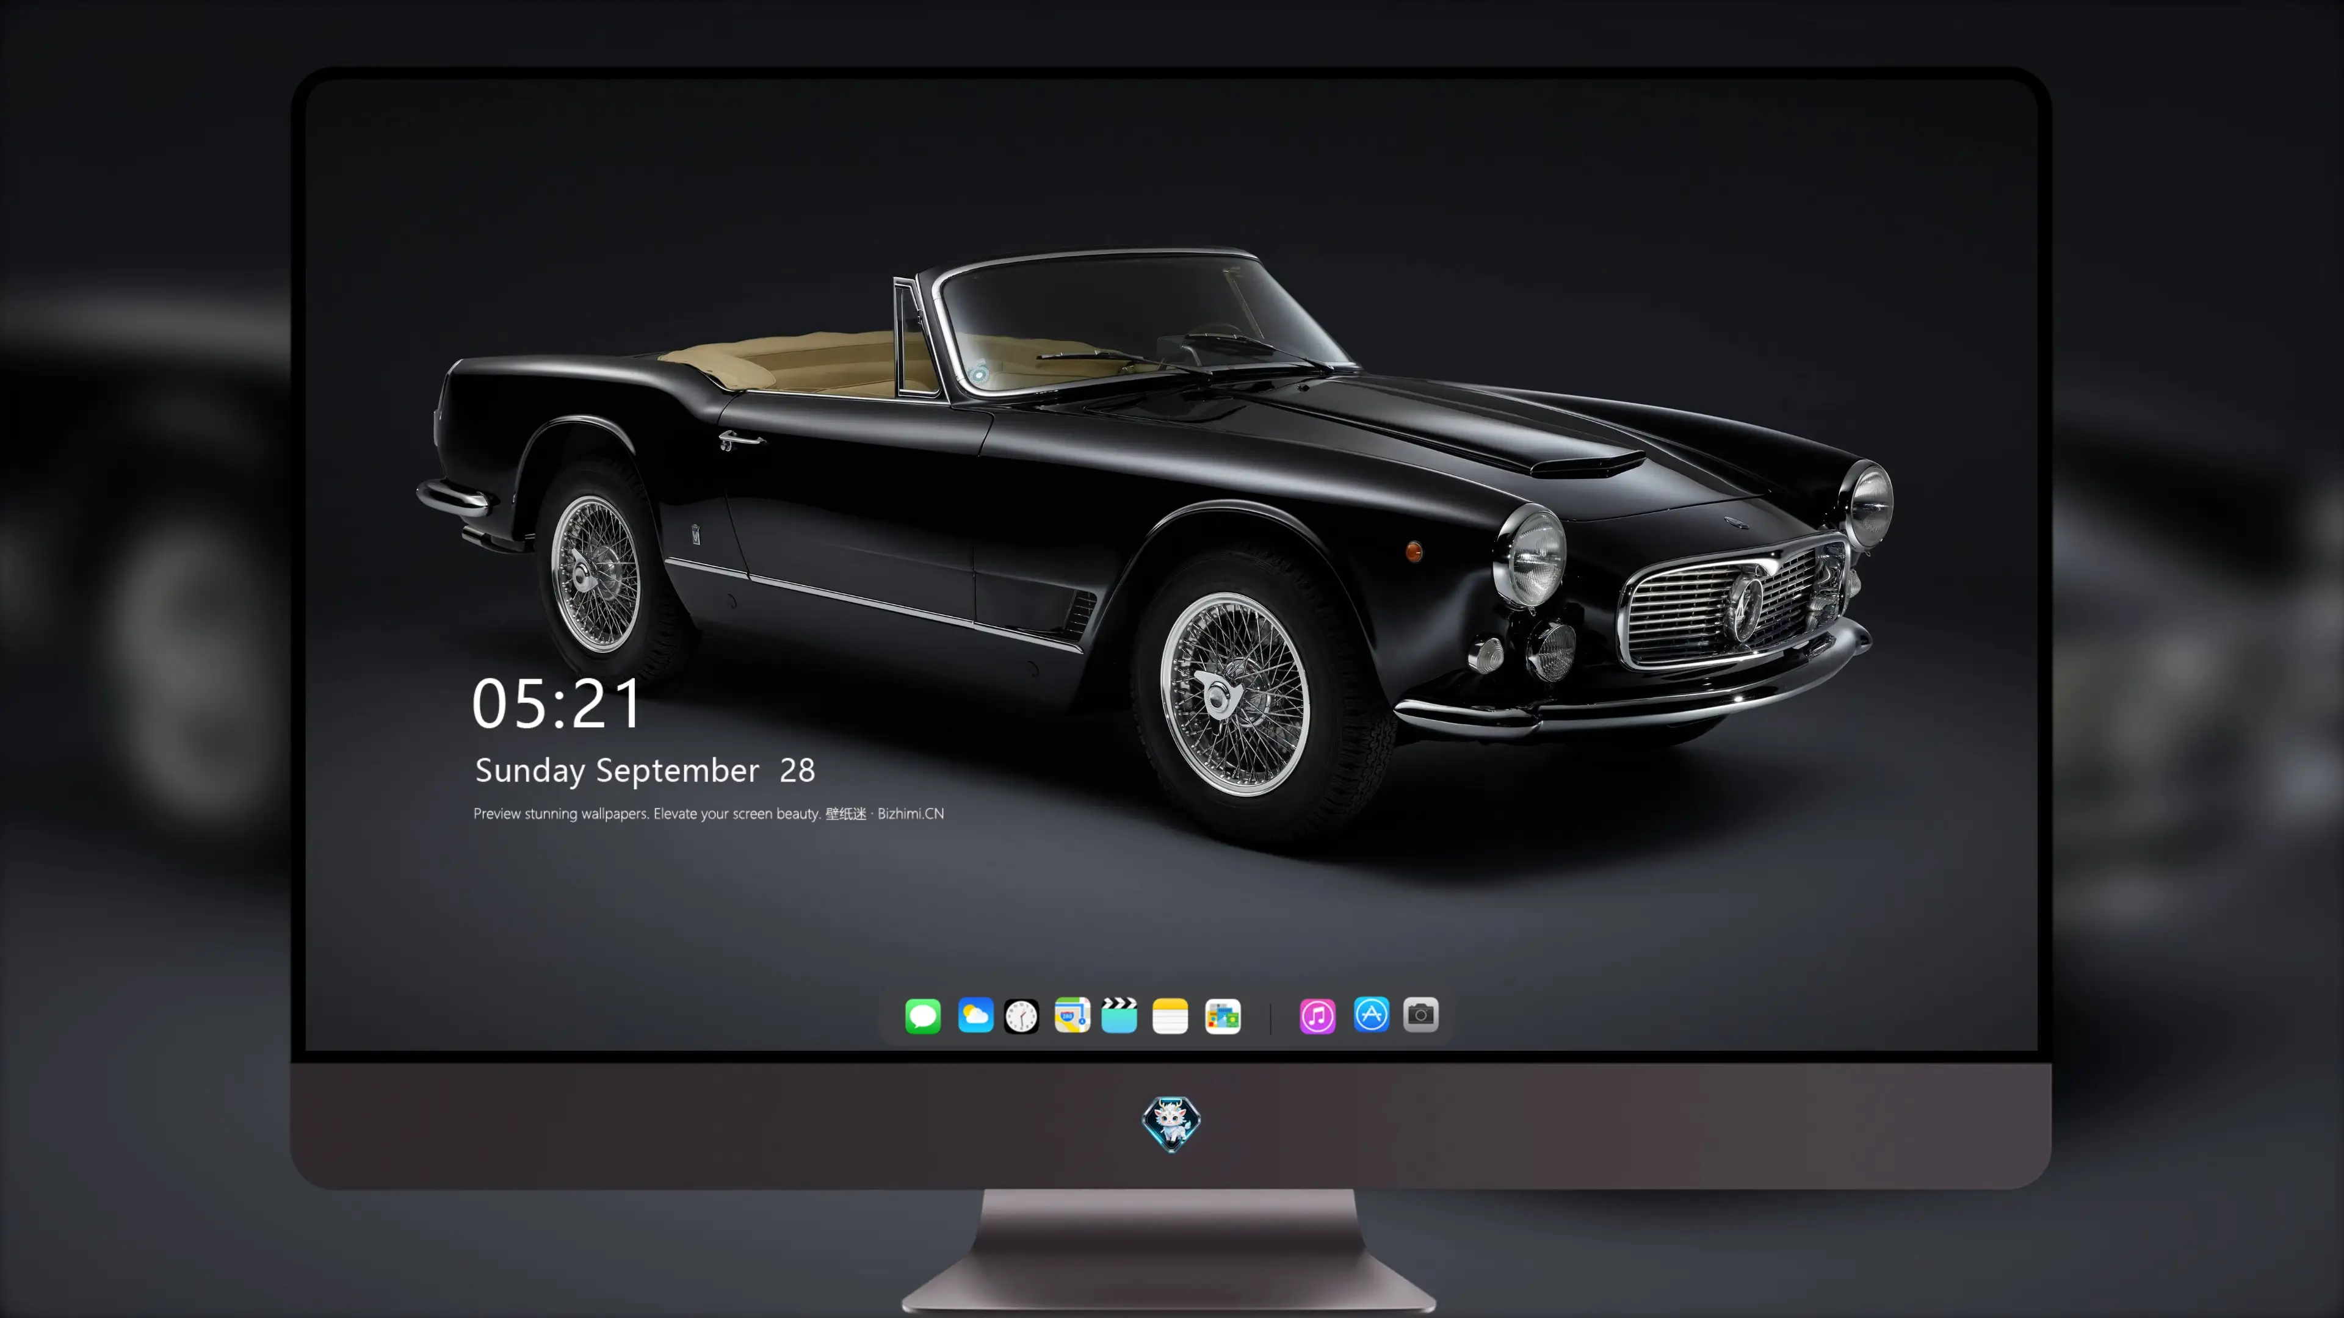The width and height of the screenshot is (2344, 1318).
Task: Launch the clapperboard Videos app icon
Action: click(x=1120, y=1015)
